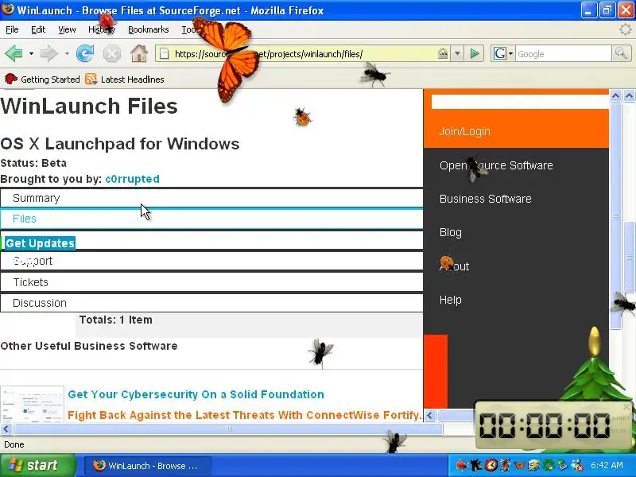The height and width of the screenshot is (477, 636).
Task: Click the WinLaunch taskbar button
Action: [x=148, y=465]
